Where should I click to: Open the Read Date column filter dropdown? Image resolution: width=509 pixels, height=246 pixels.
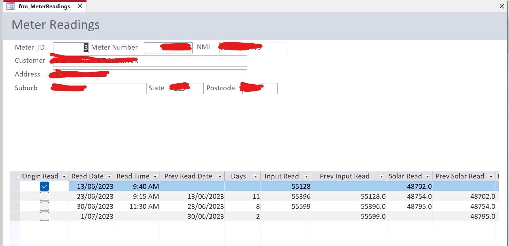coord(109,176)
